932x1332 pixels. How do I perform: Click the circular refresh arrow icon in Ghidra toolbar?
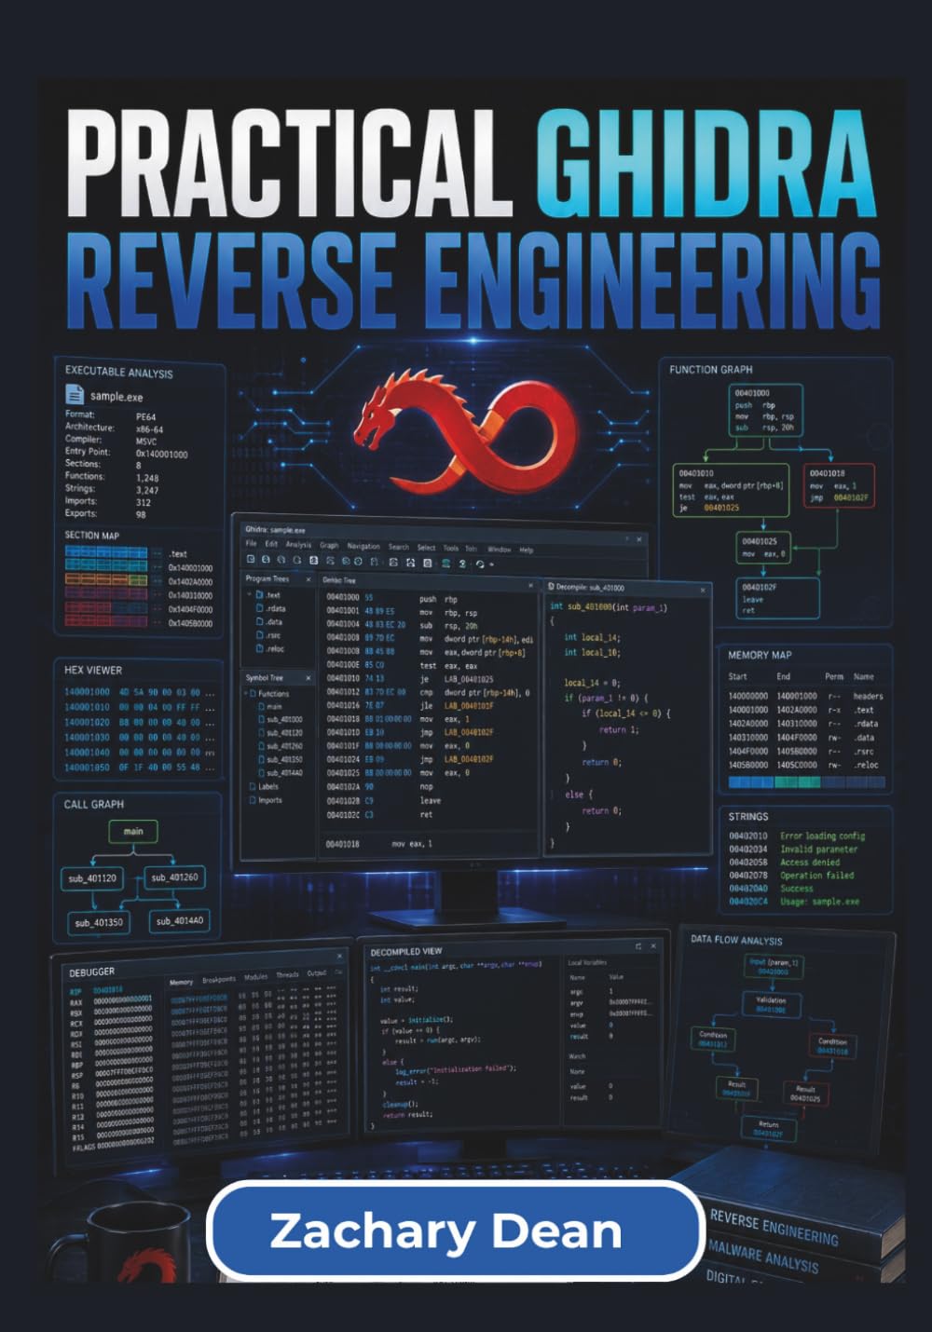point(480,564)
